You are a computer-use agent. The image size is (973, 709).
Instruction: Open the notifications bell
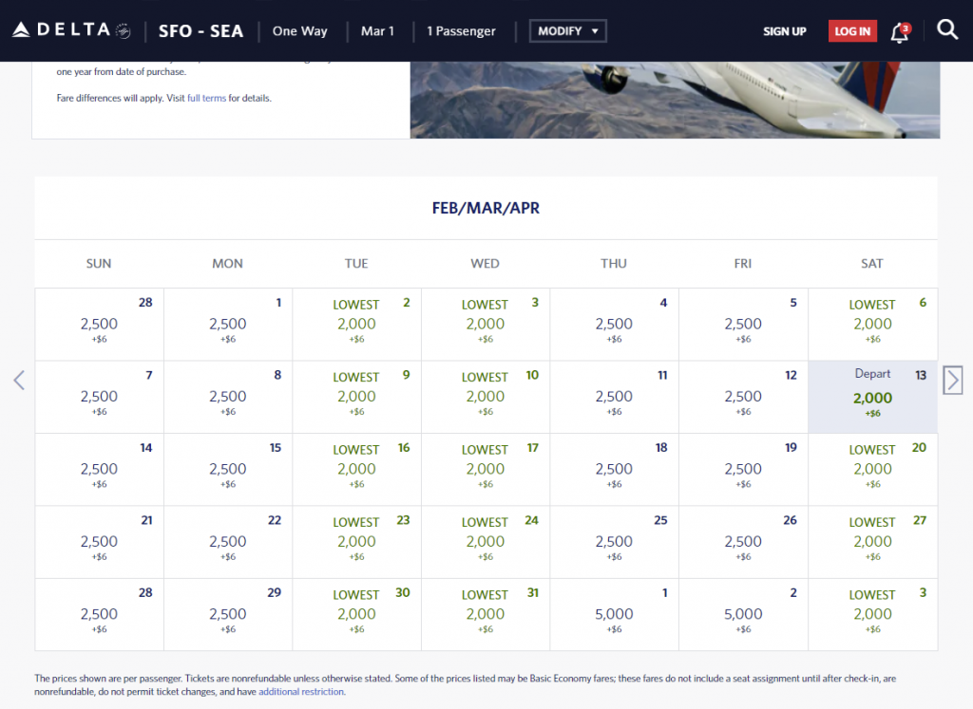(x=897, y=32)
